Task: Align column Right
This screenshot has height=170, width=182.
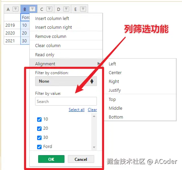Action: pyautogui.click(x=140, y=81)
